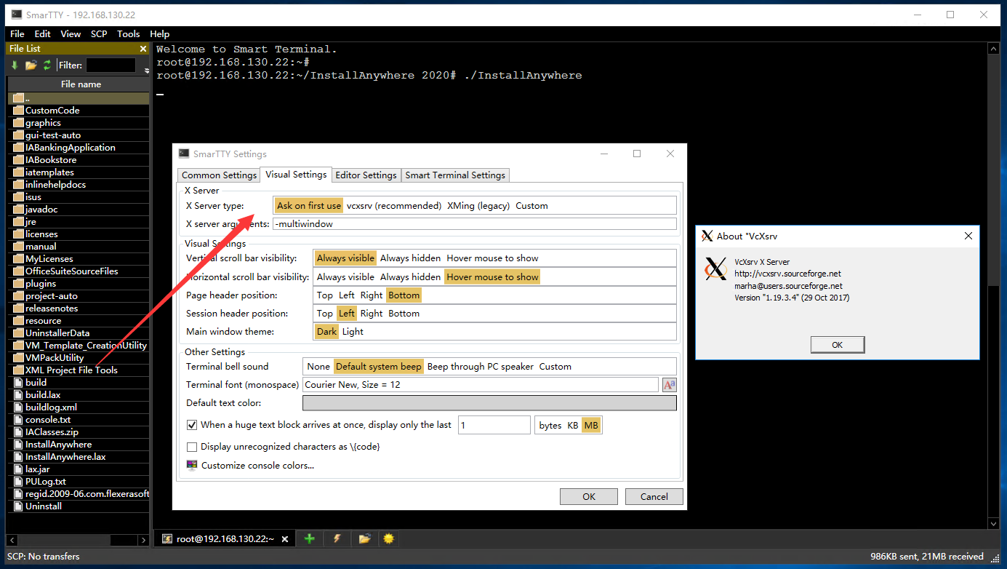This screenshot has width=1007, height=569.
Task: Select the 'InstallAnywhere.lax' file
Action: [65, 457]
